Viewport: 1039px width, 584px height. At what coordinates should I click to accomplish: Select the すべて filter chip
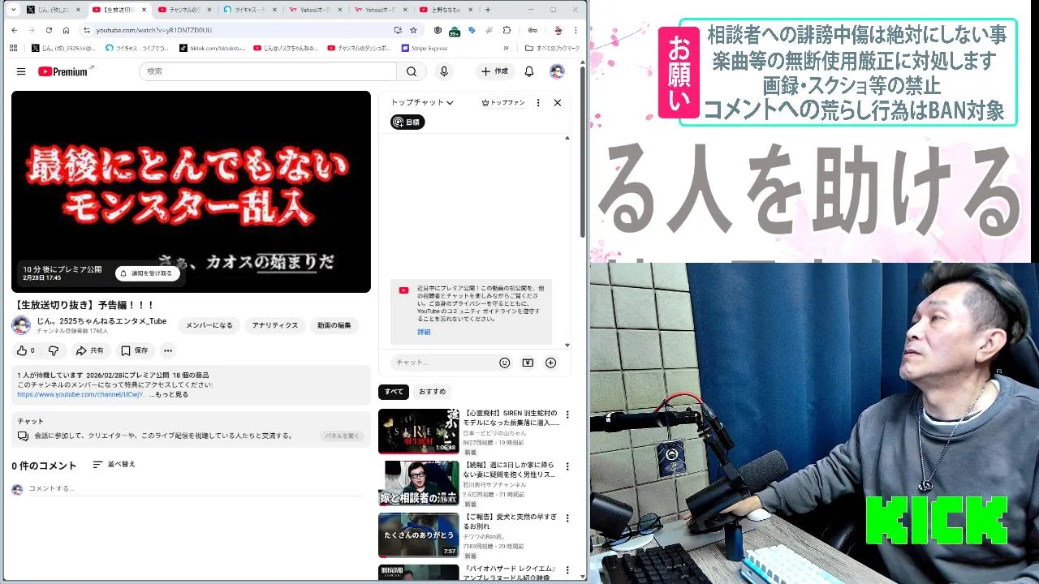394,392
